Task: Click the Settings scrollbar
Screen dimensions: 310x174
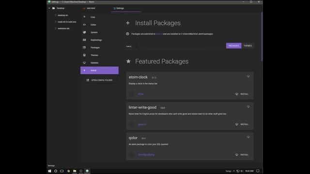Action: click(x=262, y=37)
